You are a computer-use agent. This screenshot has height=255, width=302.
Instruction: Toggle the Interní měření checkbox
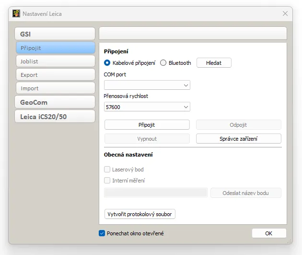tap(107, 181)
